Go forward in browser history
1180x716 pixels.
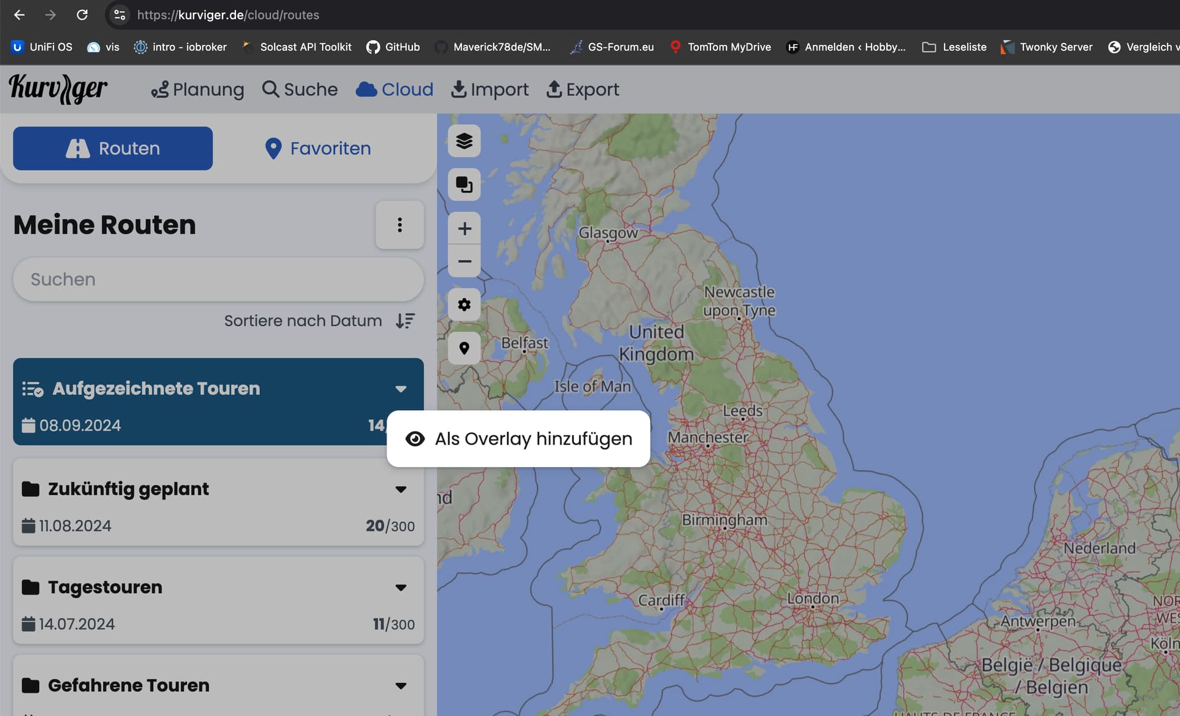click(50, 15)
